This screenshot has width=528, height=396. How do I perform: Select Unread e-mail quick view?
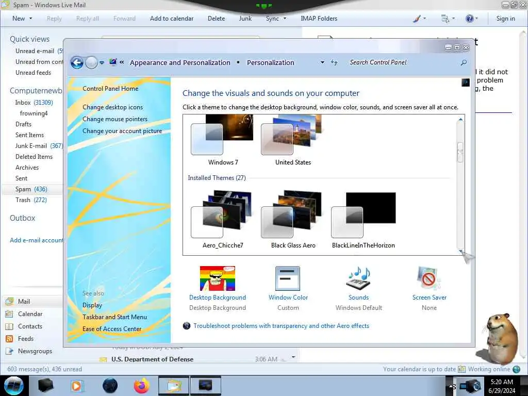(x=35, y=51)
